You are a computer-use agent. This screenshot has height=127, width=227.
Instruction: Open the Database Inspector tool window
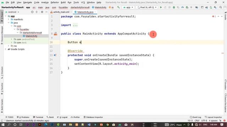(x=93, y=117)
